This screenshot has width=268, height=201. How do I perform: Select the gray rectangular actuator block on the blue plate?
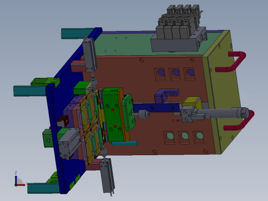(x=69, y=143)
